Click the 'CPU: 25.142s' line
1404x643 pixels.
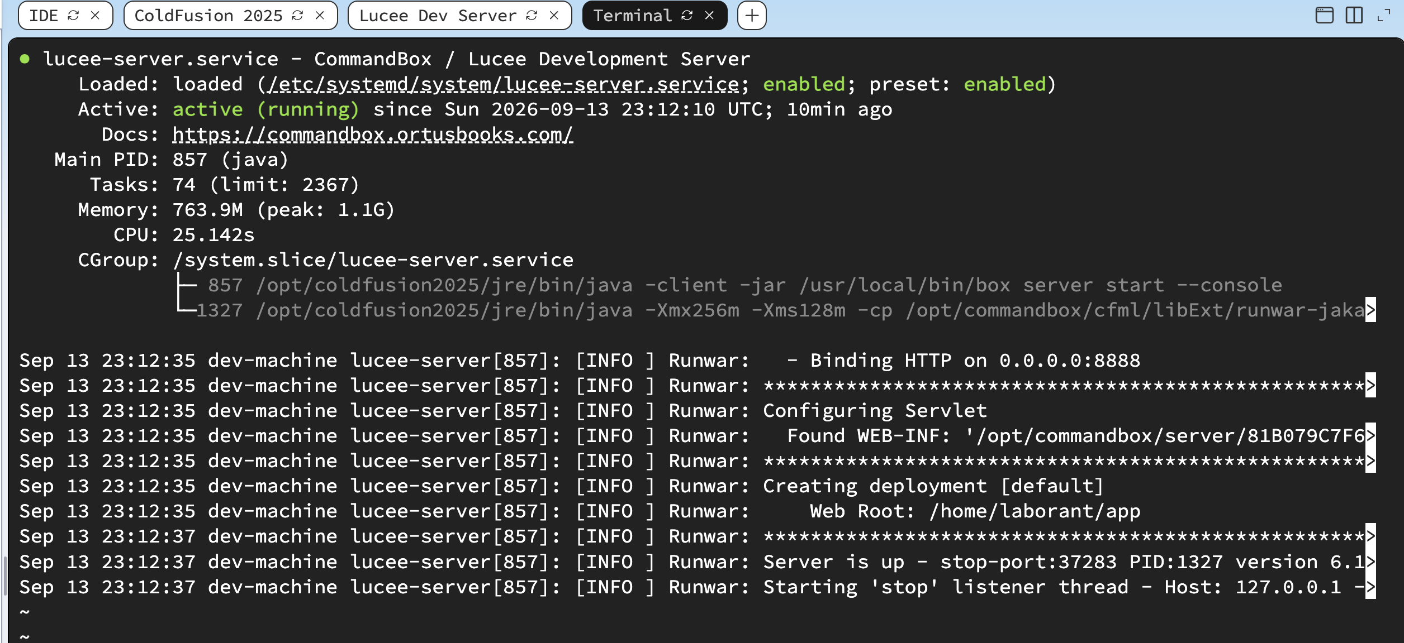184,235
